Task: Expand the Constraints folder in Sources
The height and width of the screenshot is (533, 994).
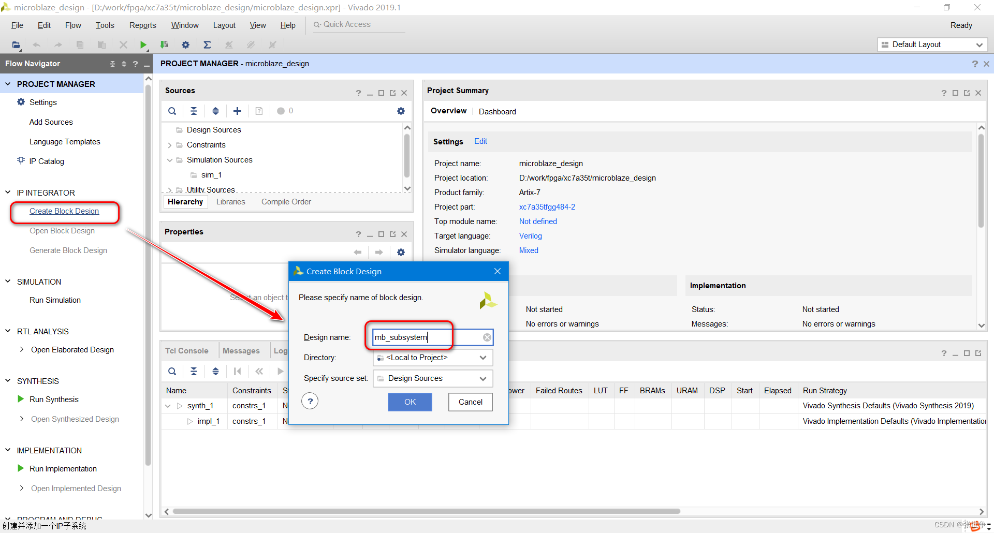Action: (x=170, y=145)
